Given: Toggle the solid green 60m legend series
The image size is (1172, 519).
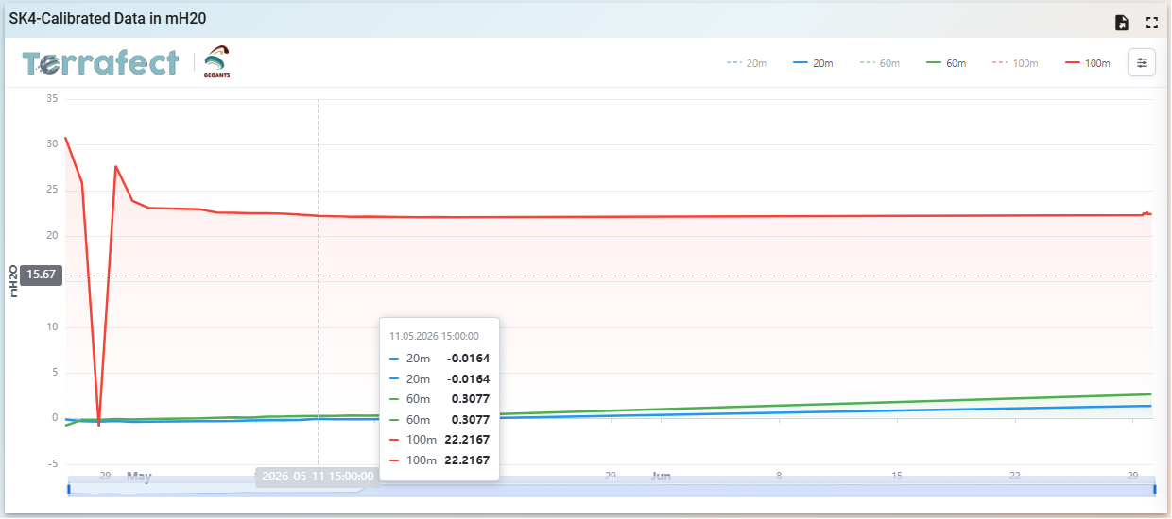Looking at the screenshot, I should tap(945, 63).
